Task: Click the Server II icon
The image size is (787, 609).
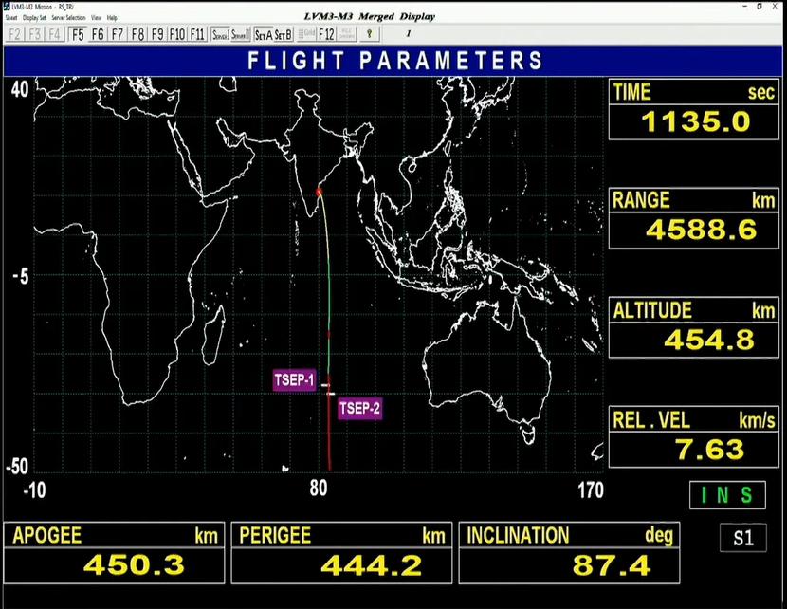Action: pos(242,34)
